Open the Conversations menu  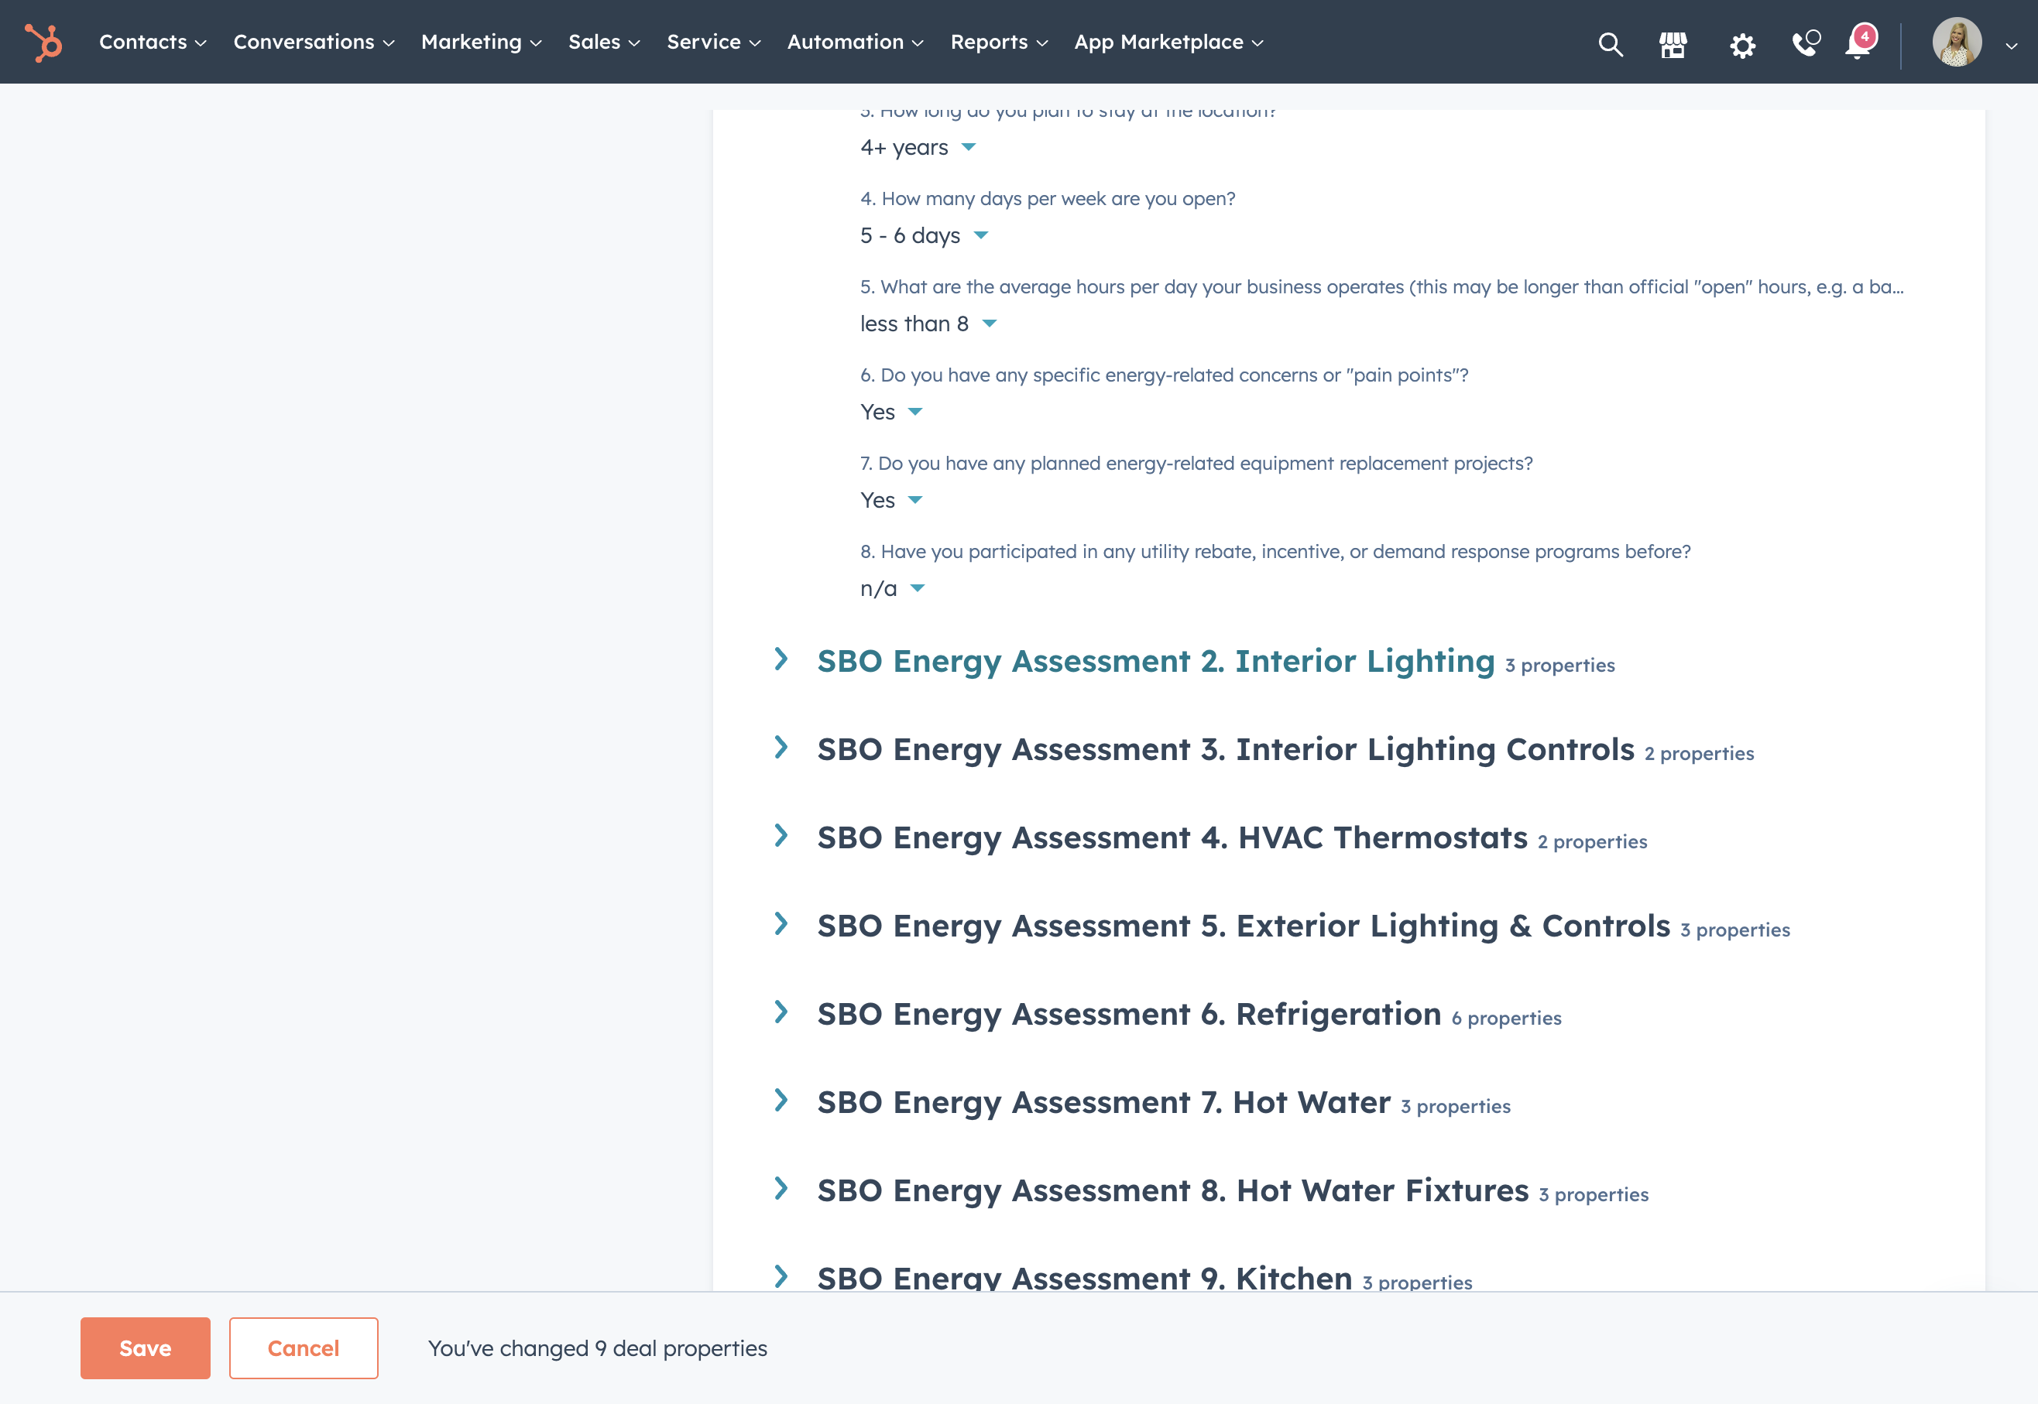[314, 43]
